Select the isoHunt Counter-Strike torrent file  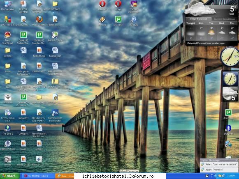[x=39, y=38]
